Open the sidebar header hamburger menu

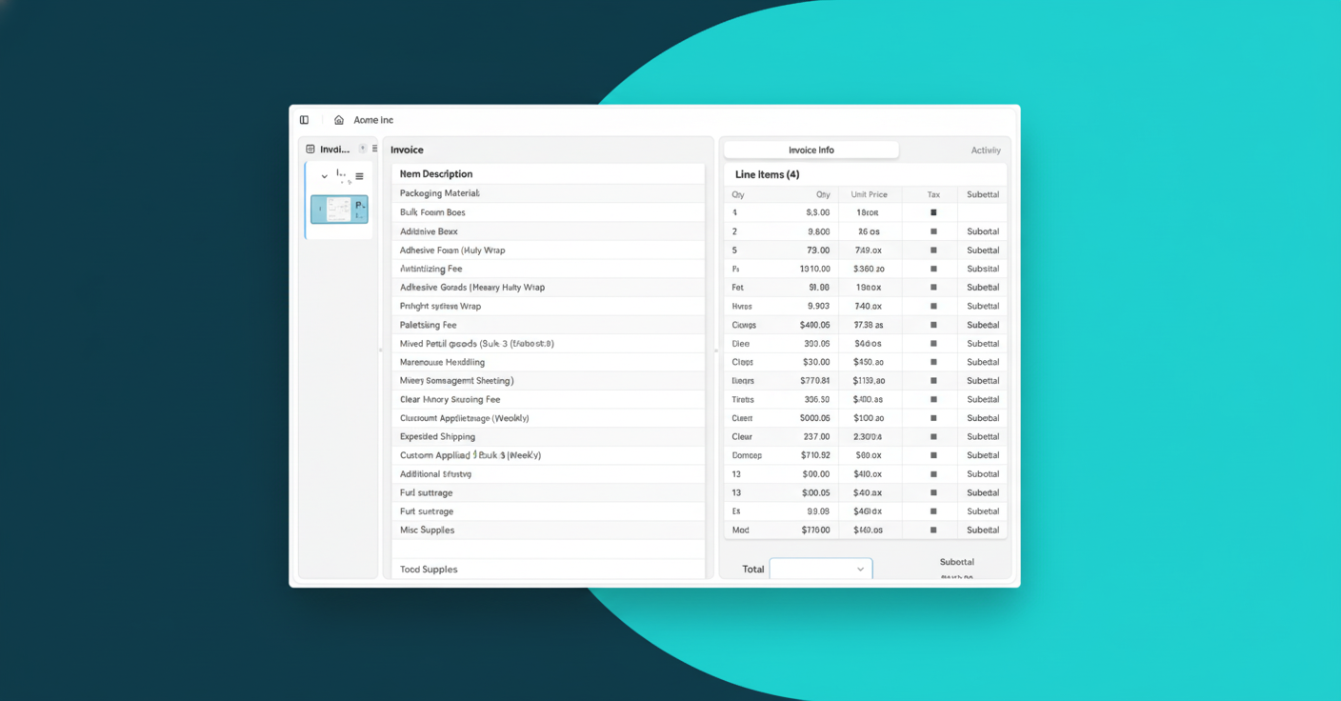pyautogui.click(x=374, y=149)
